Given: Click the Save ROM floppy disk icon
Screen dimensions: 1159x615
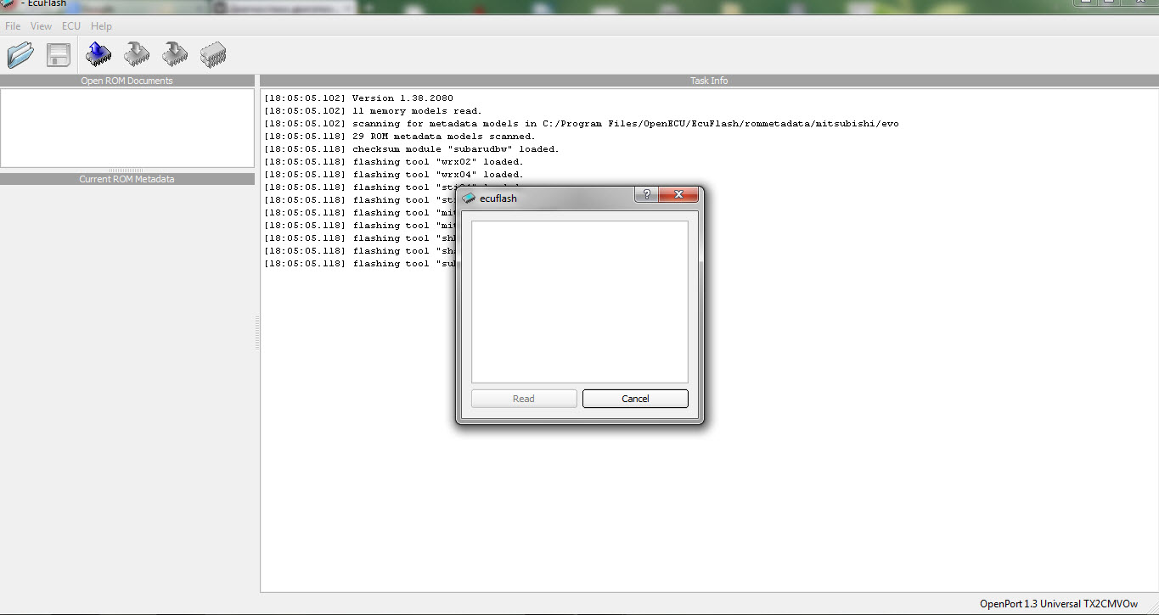Looking at the screenshot, I should point(59,56).
